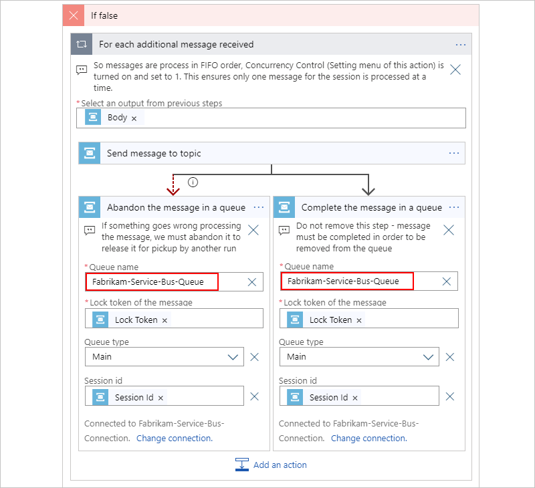Click the comment bubble icon in For each step

[82, 70]
